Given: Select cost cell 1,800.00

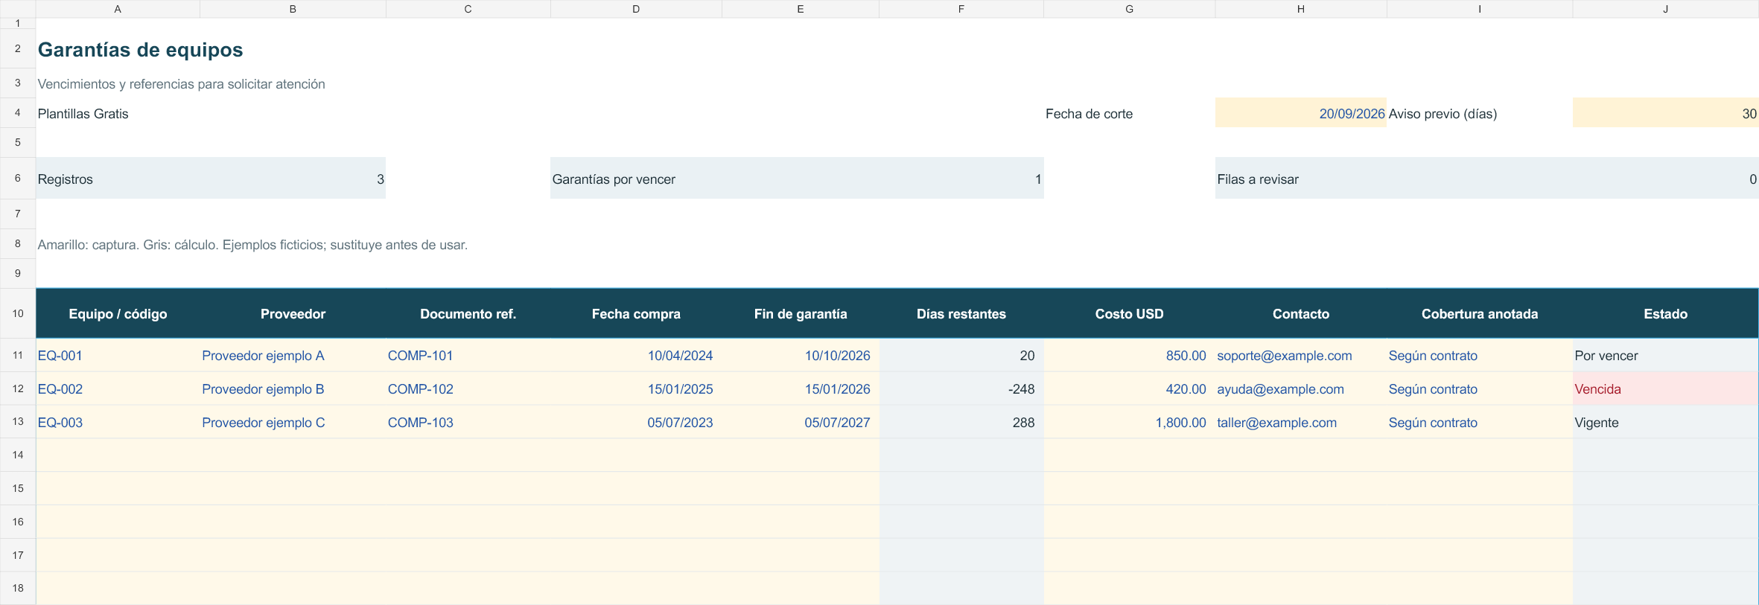Looking at the screenshot, I should [1129, 423].
